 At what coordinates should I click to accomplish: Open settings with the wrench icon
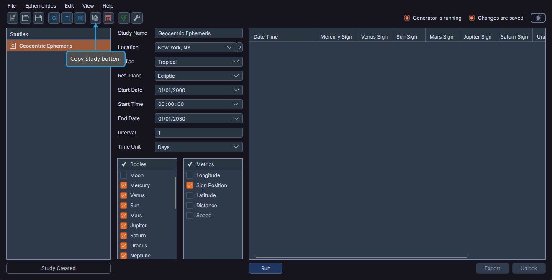136,18
